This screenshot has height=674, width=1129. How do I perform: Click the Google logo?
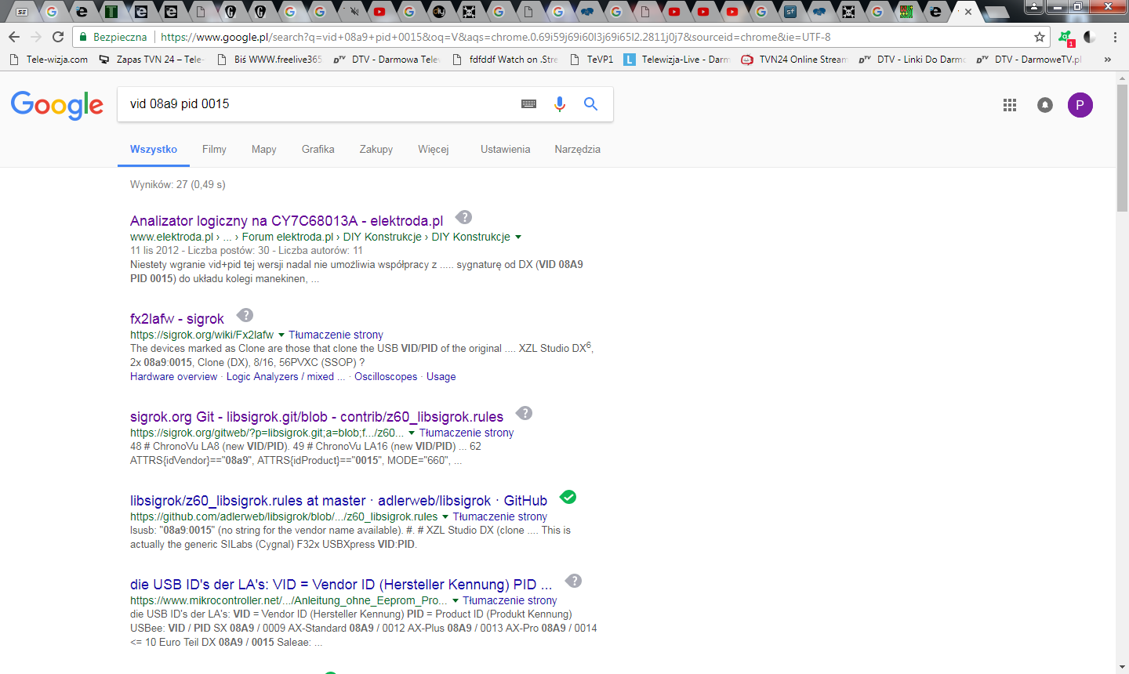57,105
